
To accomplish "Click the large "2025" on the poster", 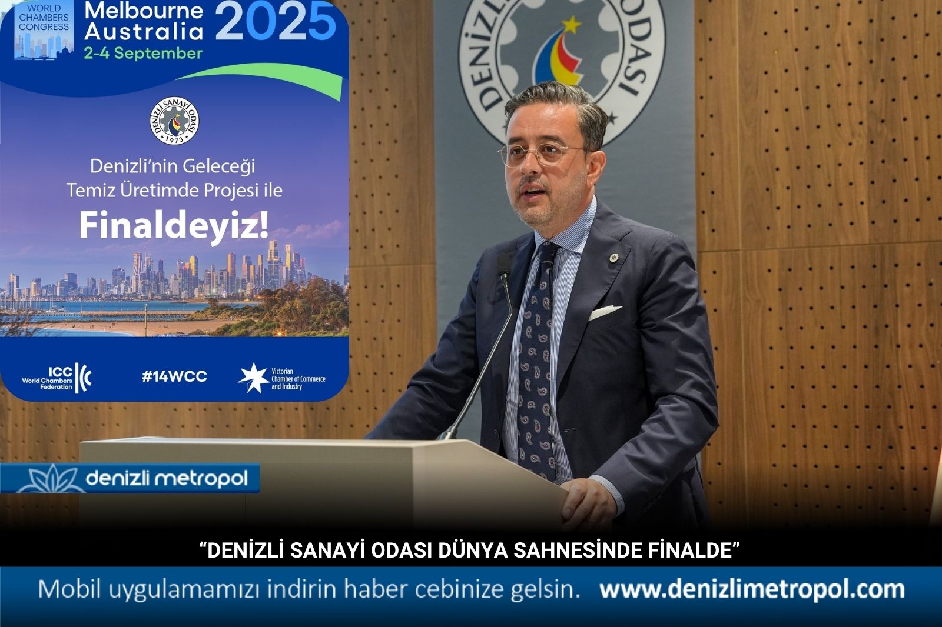I will (x=276, y=21).
